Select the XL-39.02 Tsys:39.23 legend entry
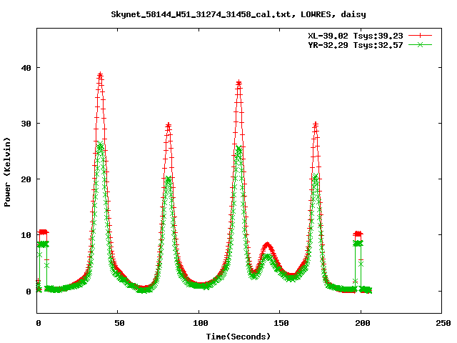Screen dimensions: 457x343 point(356,36)
